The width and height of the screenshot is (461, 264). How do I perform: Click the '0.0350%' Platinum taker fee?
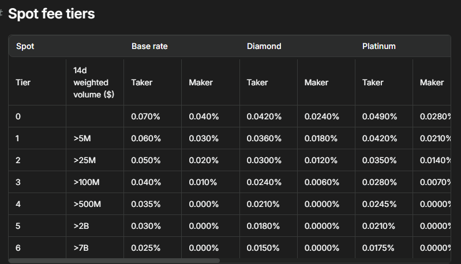[x=379, y=160]
